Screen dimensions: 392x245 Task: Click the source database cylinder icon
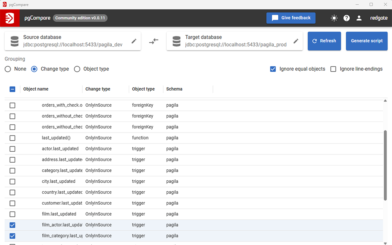pyautogui.click(x=15, y=41)
